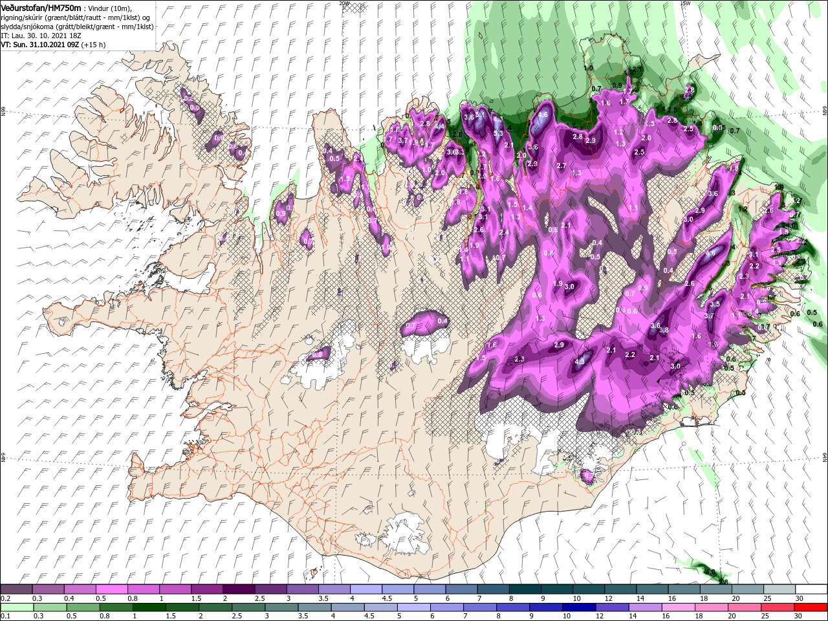The image size is (828, 621).
Task: Click the 4.5 label under the snow scale
Action: tap(387, 598)
